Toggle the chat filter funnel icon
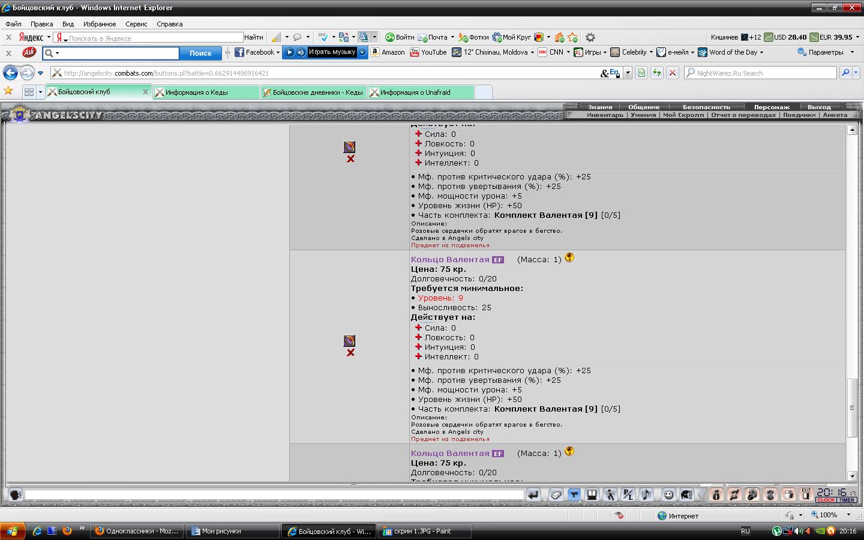This screenshot has width=864, height=540. [x=574, y=495]
